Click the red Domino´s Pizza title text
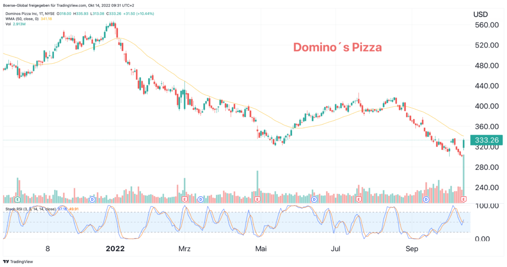Image resolution: width=507 pixels, height=267 pixels. [337, 47]
